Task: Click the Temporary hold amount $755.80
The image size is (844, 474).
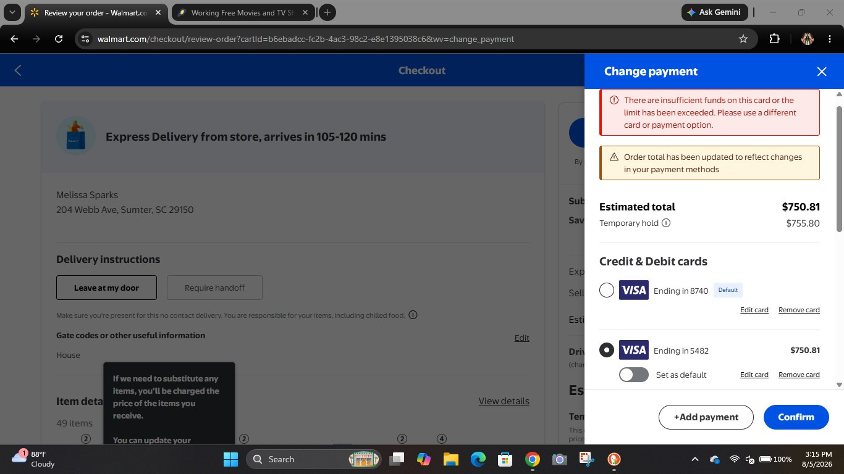Action: point(803,223)
